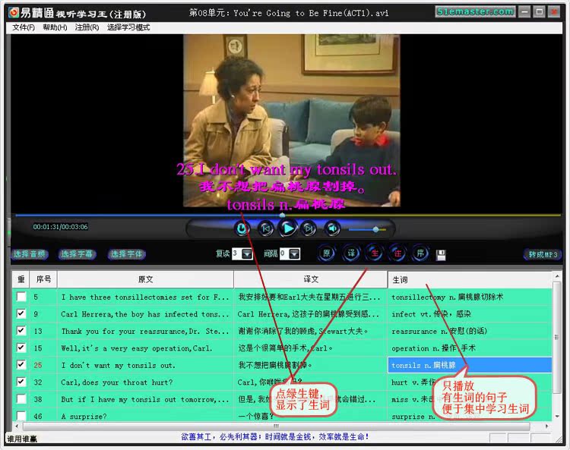The image size is (570, 450).
Task: Click vocabulary cell 'tonsils n. 扁桃腺'
Action: (x=470, y=365)
